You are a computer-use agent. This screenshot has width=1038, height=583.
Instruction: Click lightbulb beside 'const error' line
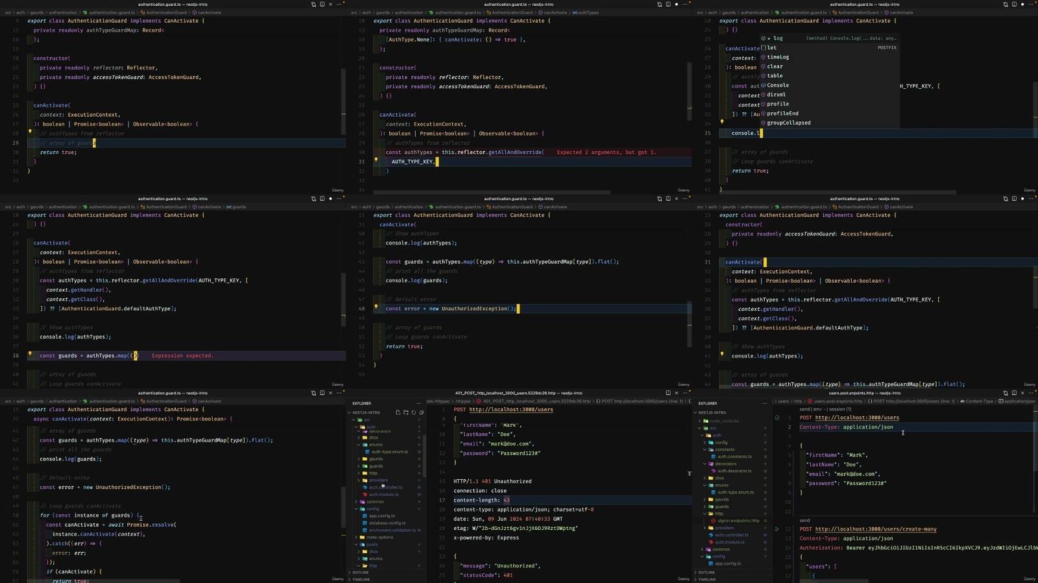pyautogui.click(x=376, y=308)
